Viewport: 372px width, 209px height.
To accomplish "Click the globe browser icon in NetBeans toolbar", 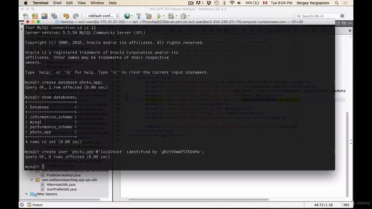I will [x=127, y=16].
